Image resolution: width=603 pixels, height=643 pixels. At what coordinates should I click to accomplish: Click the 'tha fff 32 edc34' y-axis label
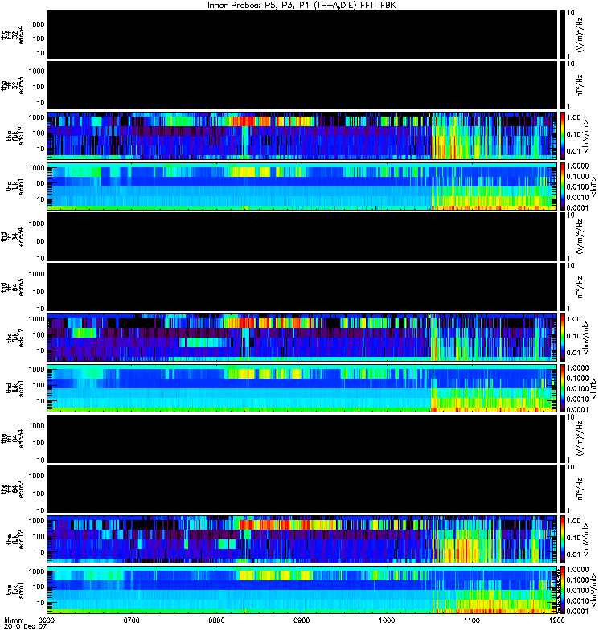pos(13,35)
